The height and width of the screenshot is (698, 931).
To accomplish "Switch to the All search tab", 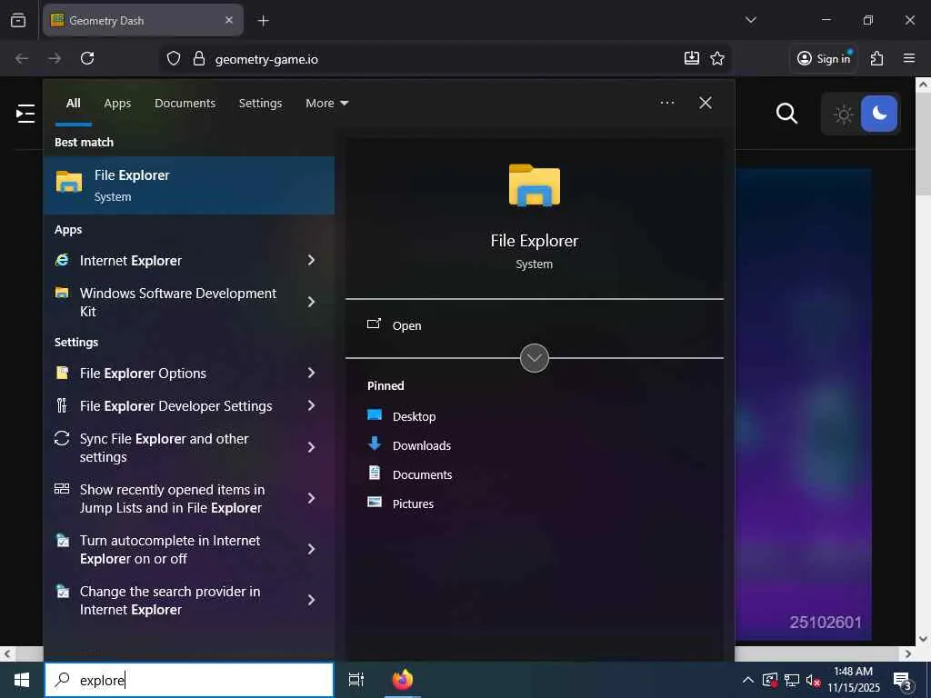I will point(73,104).
